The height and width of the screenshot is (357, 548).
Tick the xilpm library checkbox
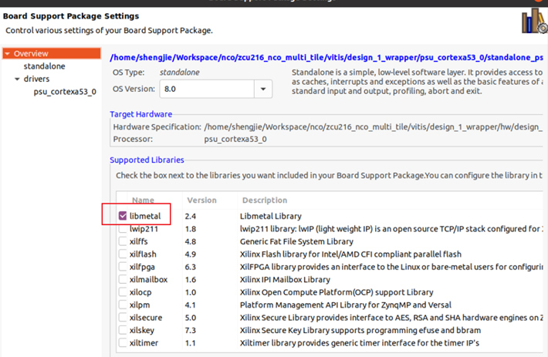click(x=123, y=305)
